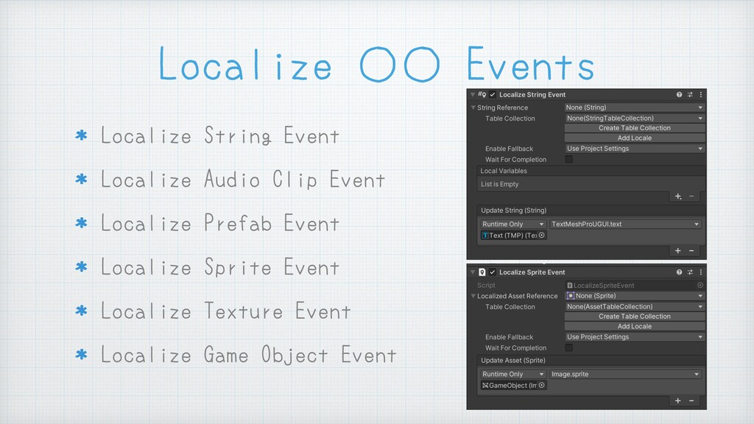Click 'Localize Sprite Event' bullet text
This screenshot has width=754, height=424.
[219, 266]
